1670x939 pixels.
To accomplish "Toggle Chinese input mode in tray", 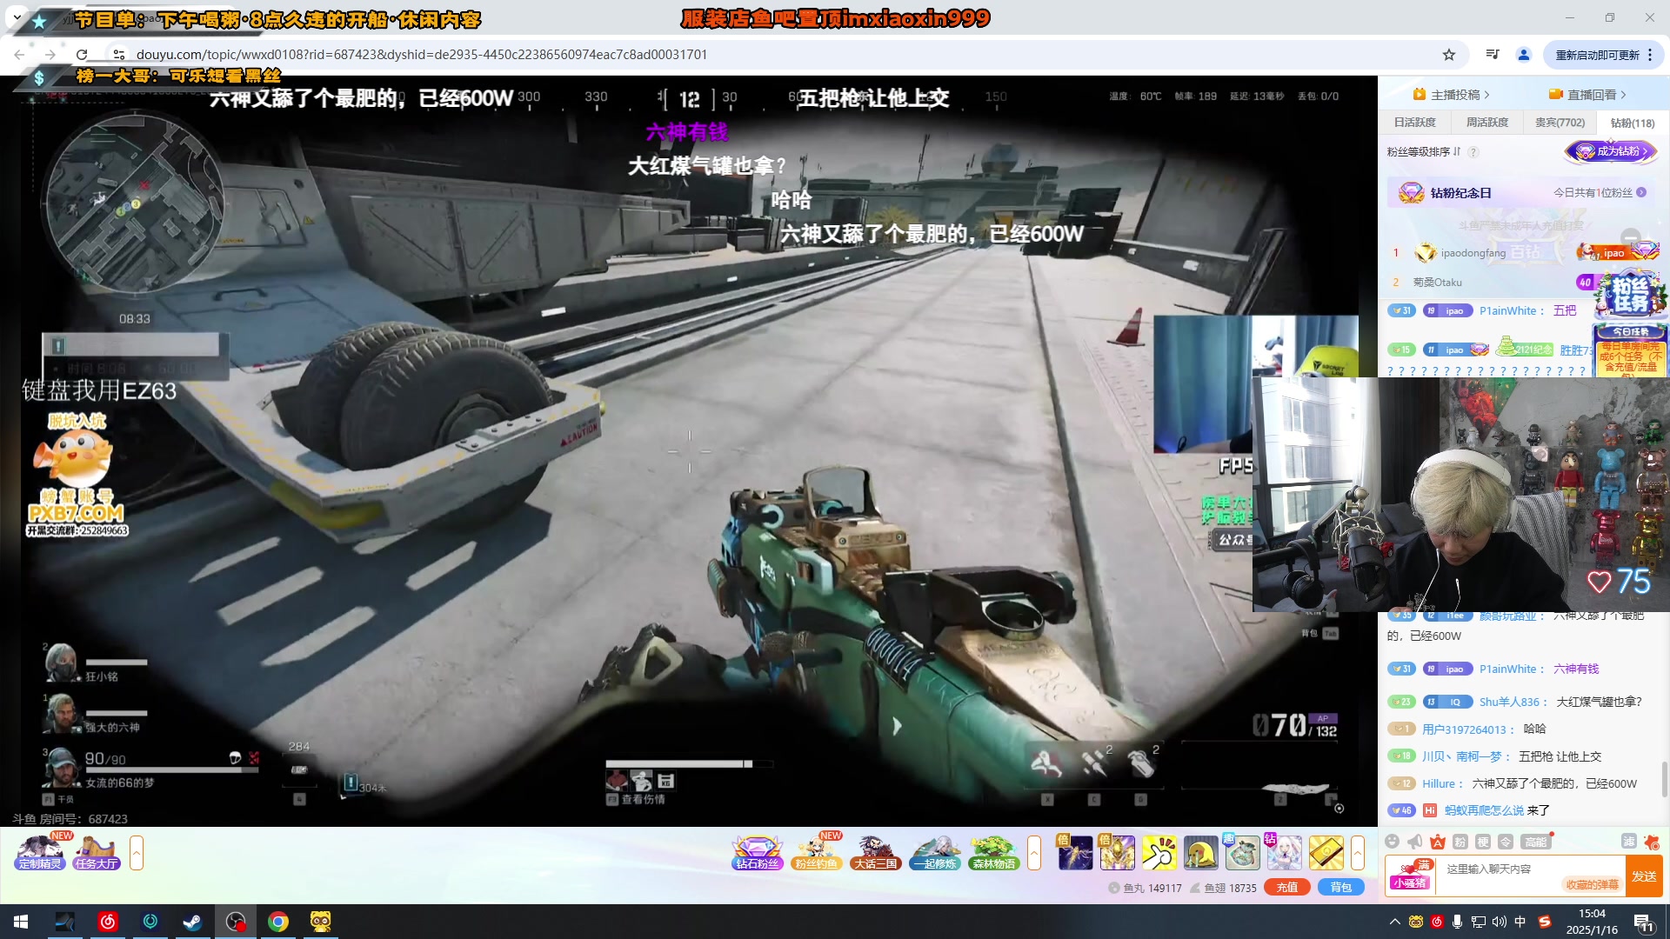I will point(1520,922).
